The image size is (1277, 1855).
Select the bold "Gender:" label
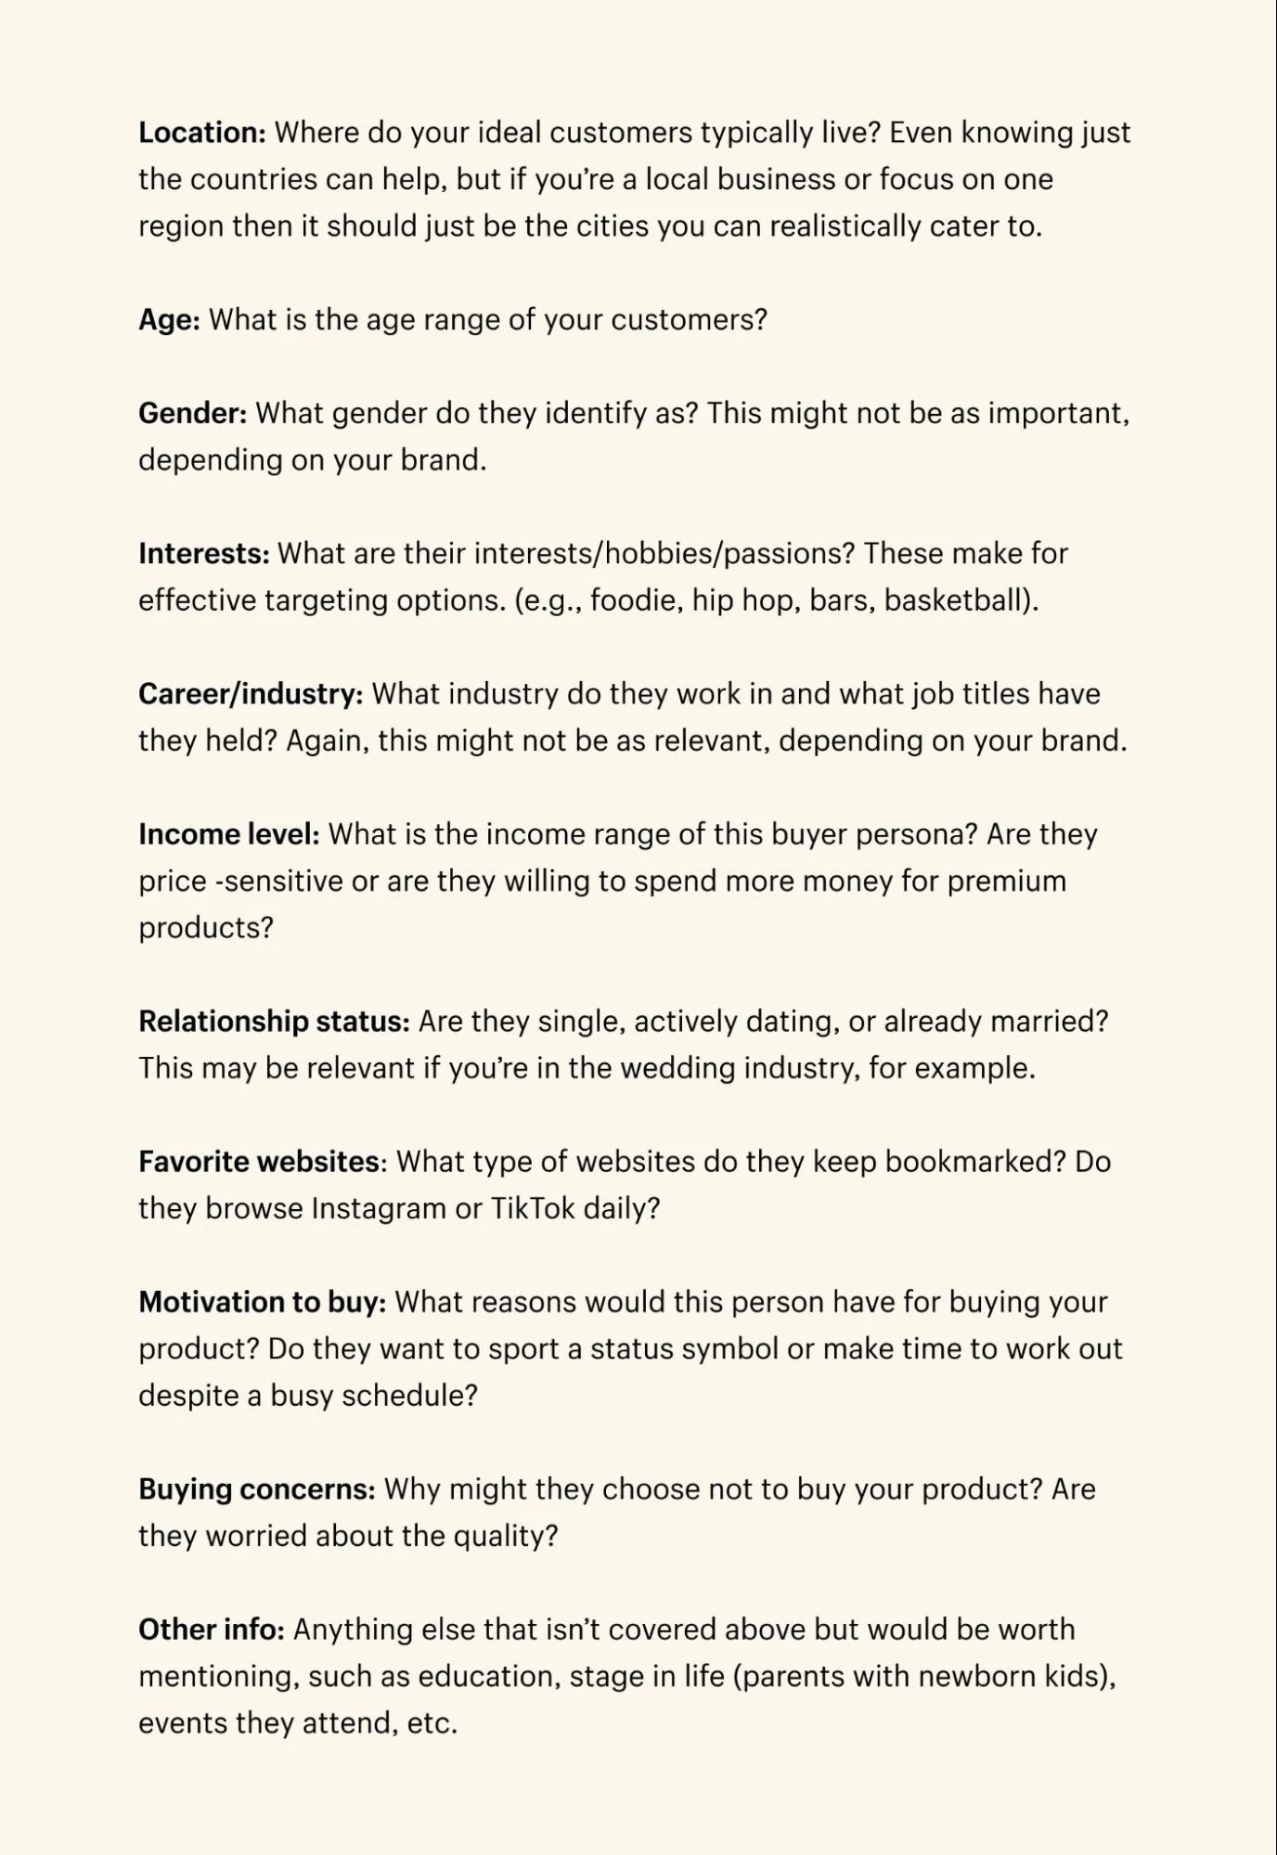(192, 413)
